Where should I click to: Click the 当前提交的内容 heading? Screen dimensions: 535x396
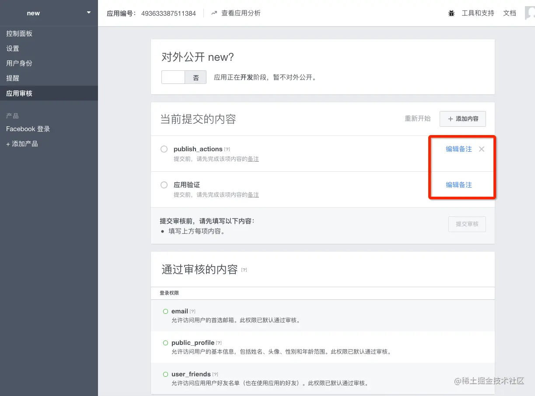tap(198, 119)
